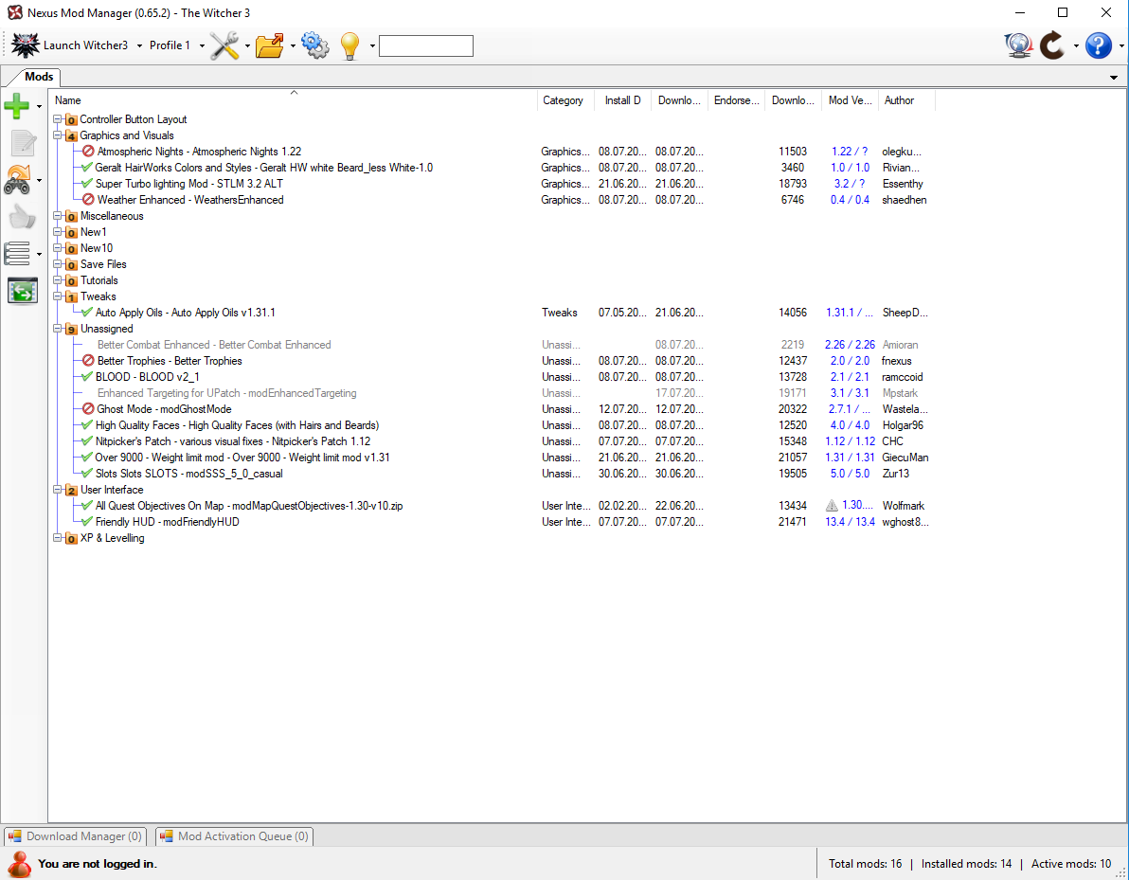Click the Unassigned category folder icon

click(x=71, y=329)
